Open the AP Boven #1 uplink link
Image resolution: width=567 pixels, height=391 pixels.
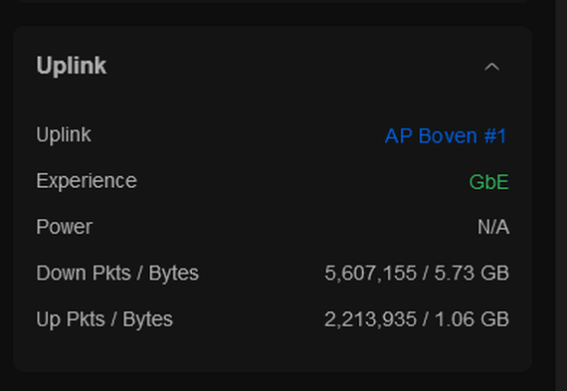tap(446, 136)
